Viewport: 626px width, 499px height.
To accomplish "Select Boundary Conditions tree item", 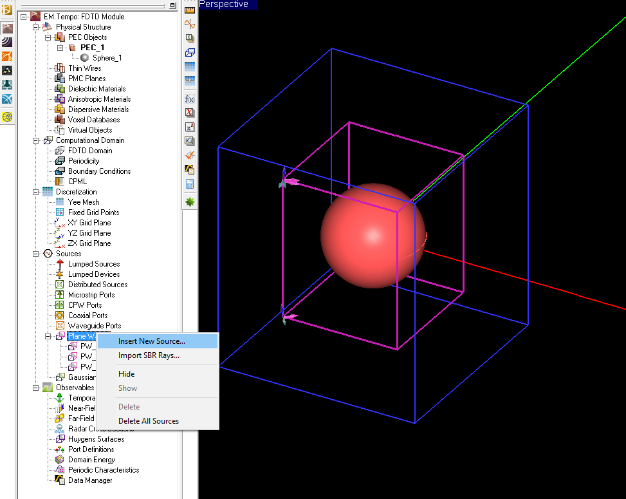I will point(99,171).
